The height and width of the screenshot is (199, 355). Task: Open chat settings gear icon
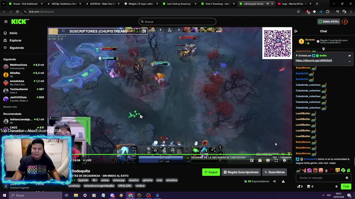(x=336, y=187)
